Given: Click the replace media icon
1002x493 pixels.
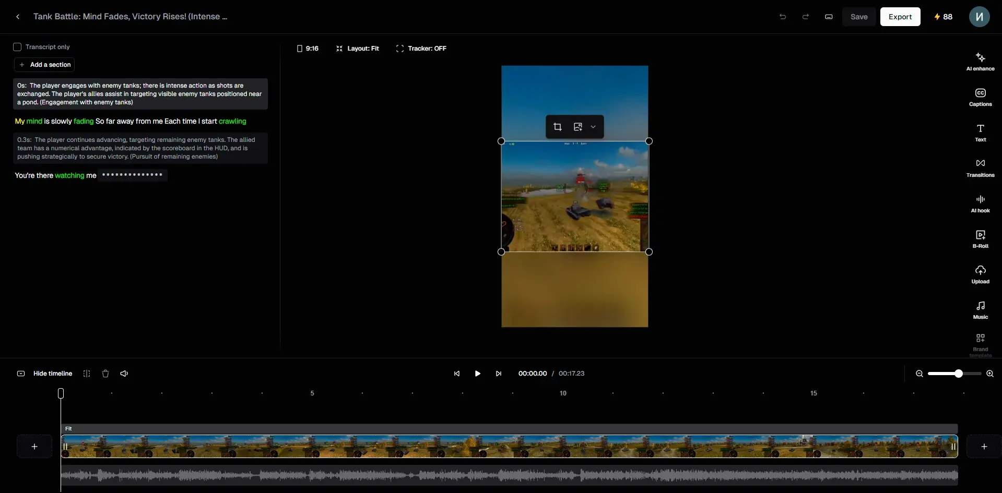Looking at the screenshot, I should (577, 127).
